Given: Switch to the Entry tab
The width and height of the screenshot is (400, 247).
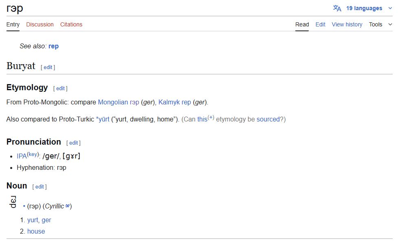Looking at the screenshot, I should (13, 24).
